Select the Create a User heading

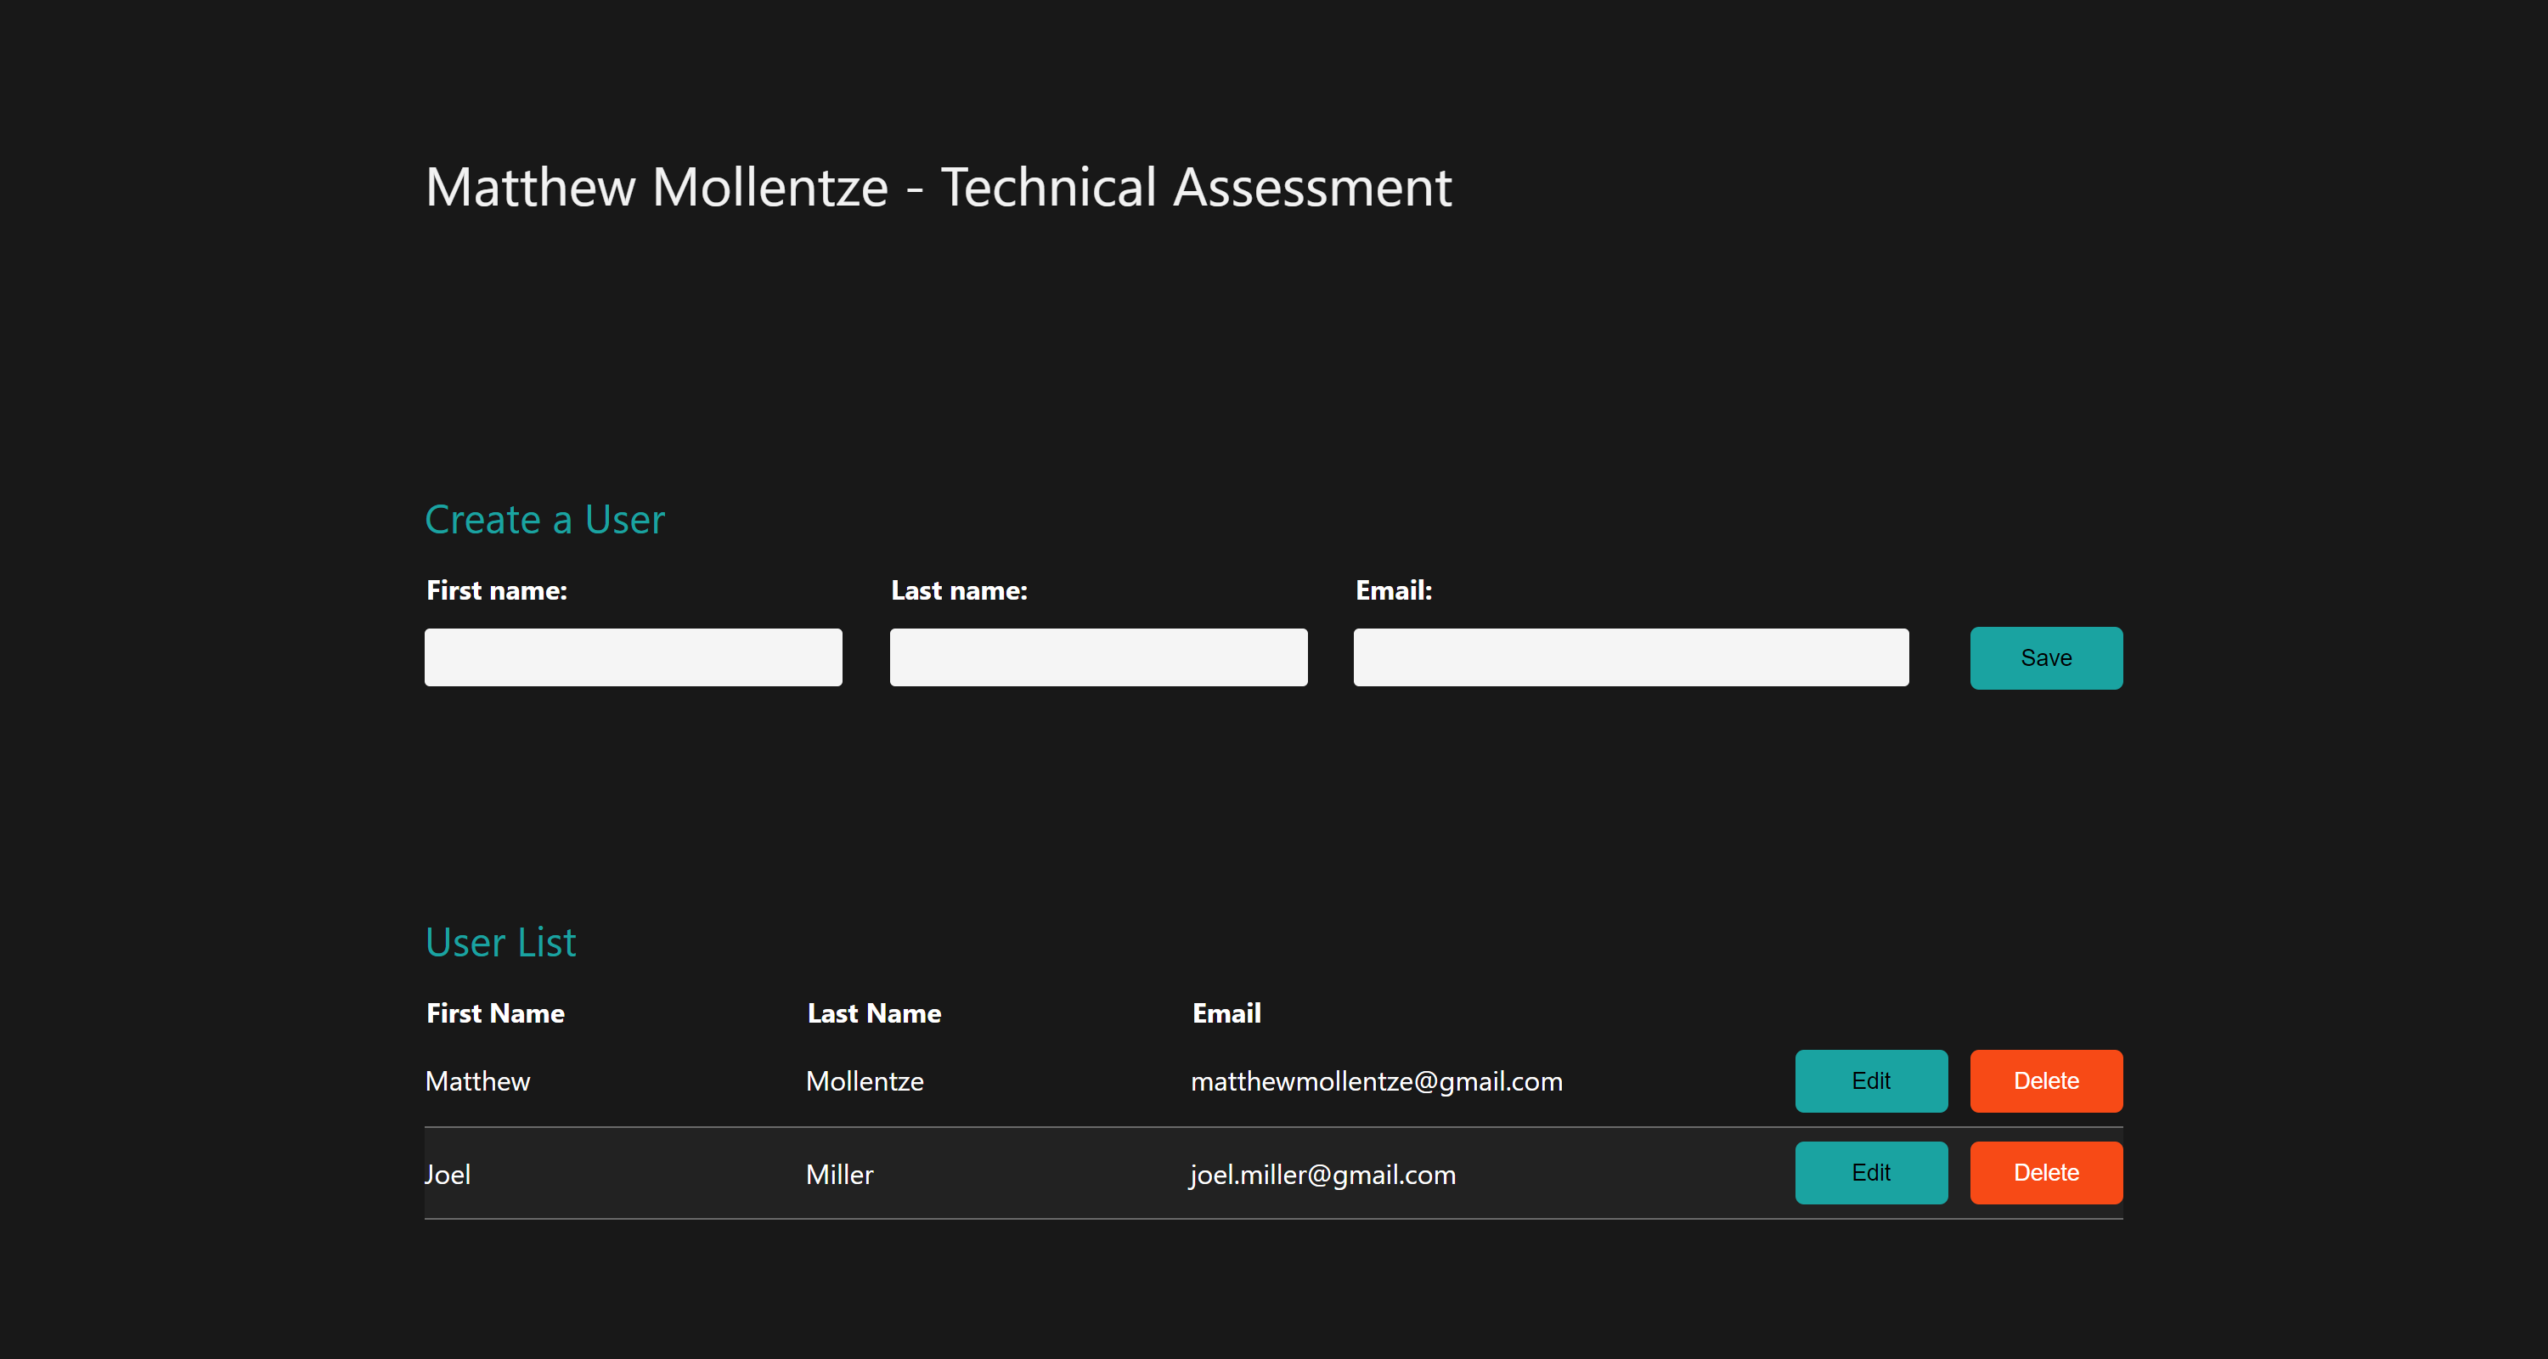click(544, 518)
